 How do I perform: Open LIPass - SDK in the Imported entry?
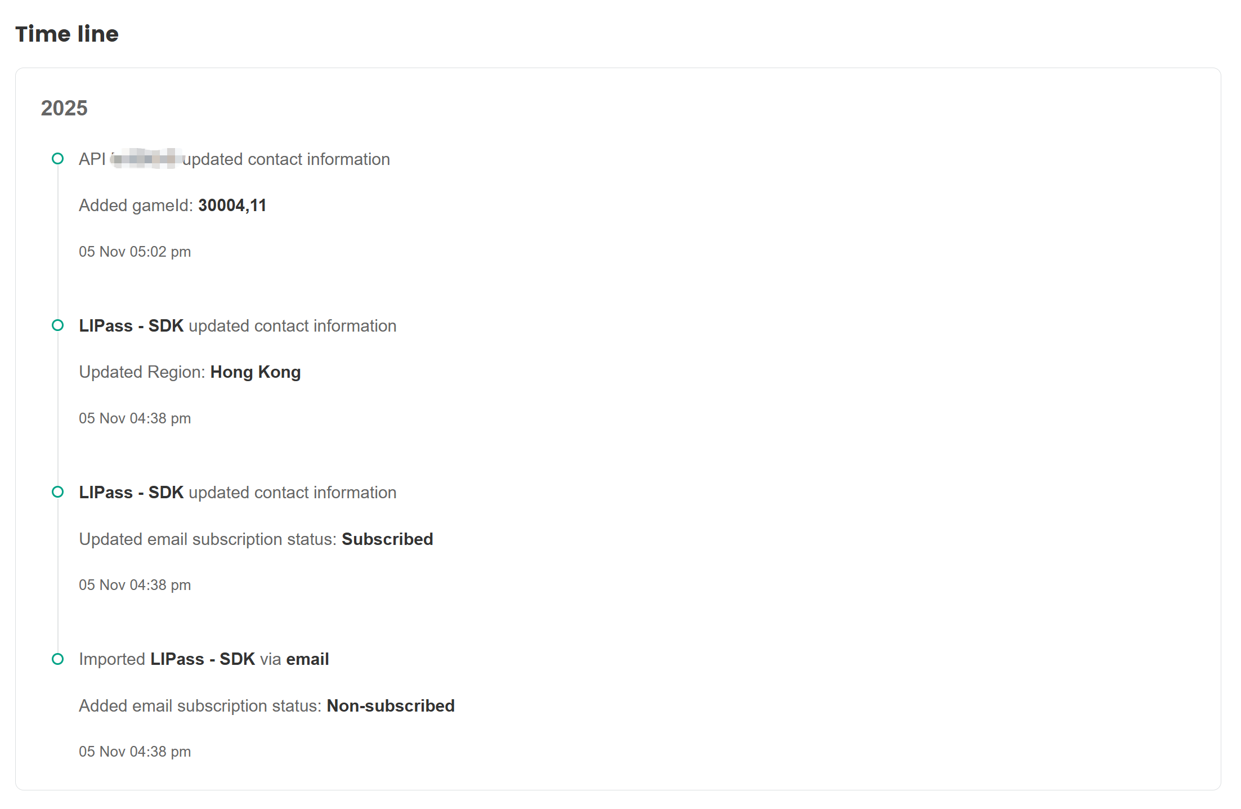[203, 659]
